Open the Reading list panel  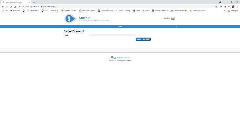point(233,11)
